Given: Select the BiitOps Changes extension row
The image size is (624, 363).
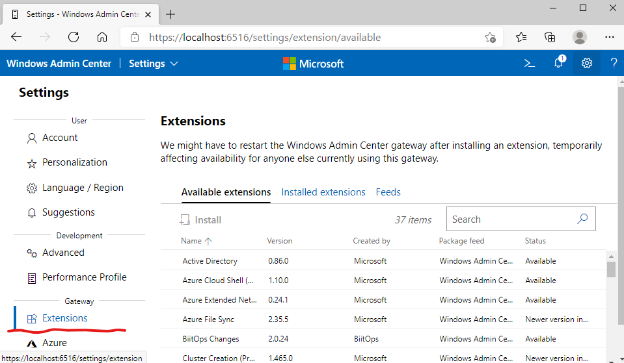Looking at the screenshot, I should (x=383, y=338).
